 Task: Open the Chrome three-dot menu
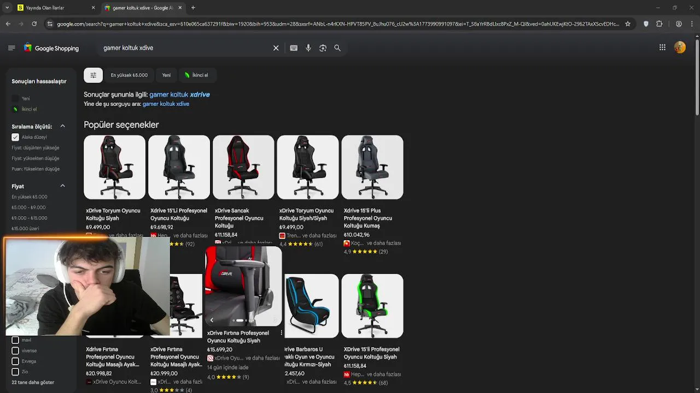tap(692, 24)
